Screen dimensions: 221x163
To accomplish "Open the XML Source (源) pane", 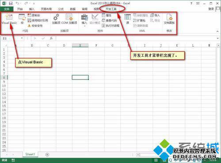I will point(127,19).
